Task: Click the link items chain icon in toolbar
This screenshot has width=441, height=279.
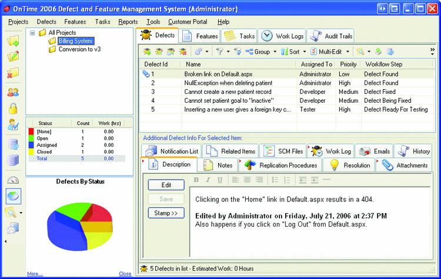Action: [x=199, y=52]
